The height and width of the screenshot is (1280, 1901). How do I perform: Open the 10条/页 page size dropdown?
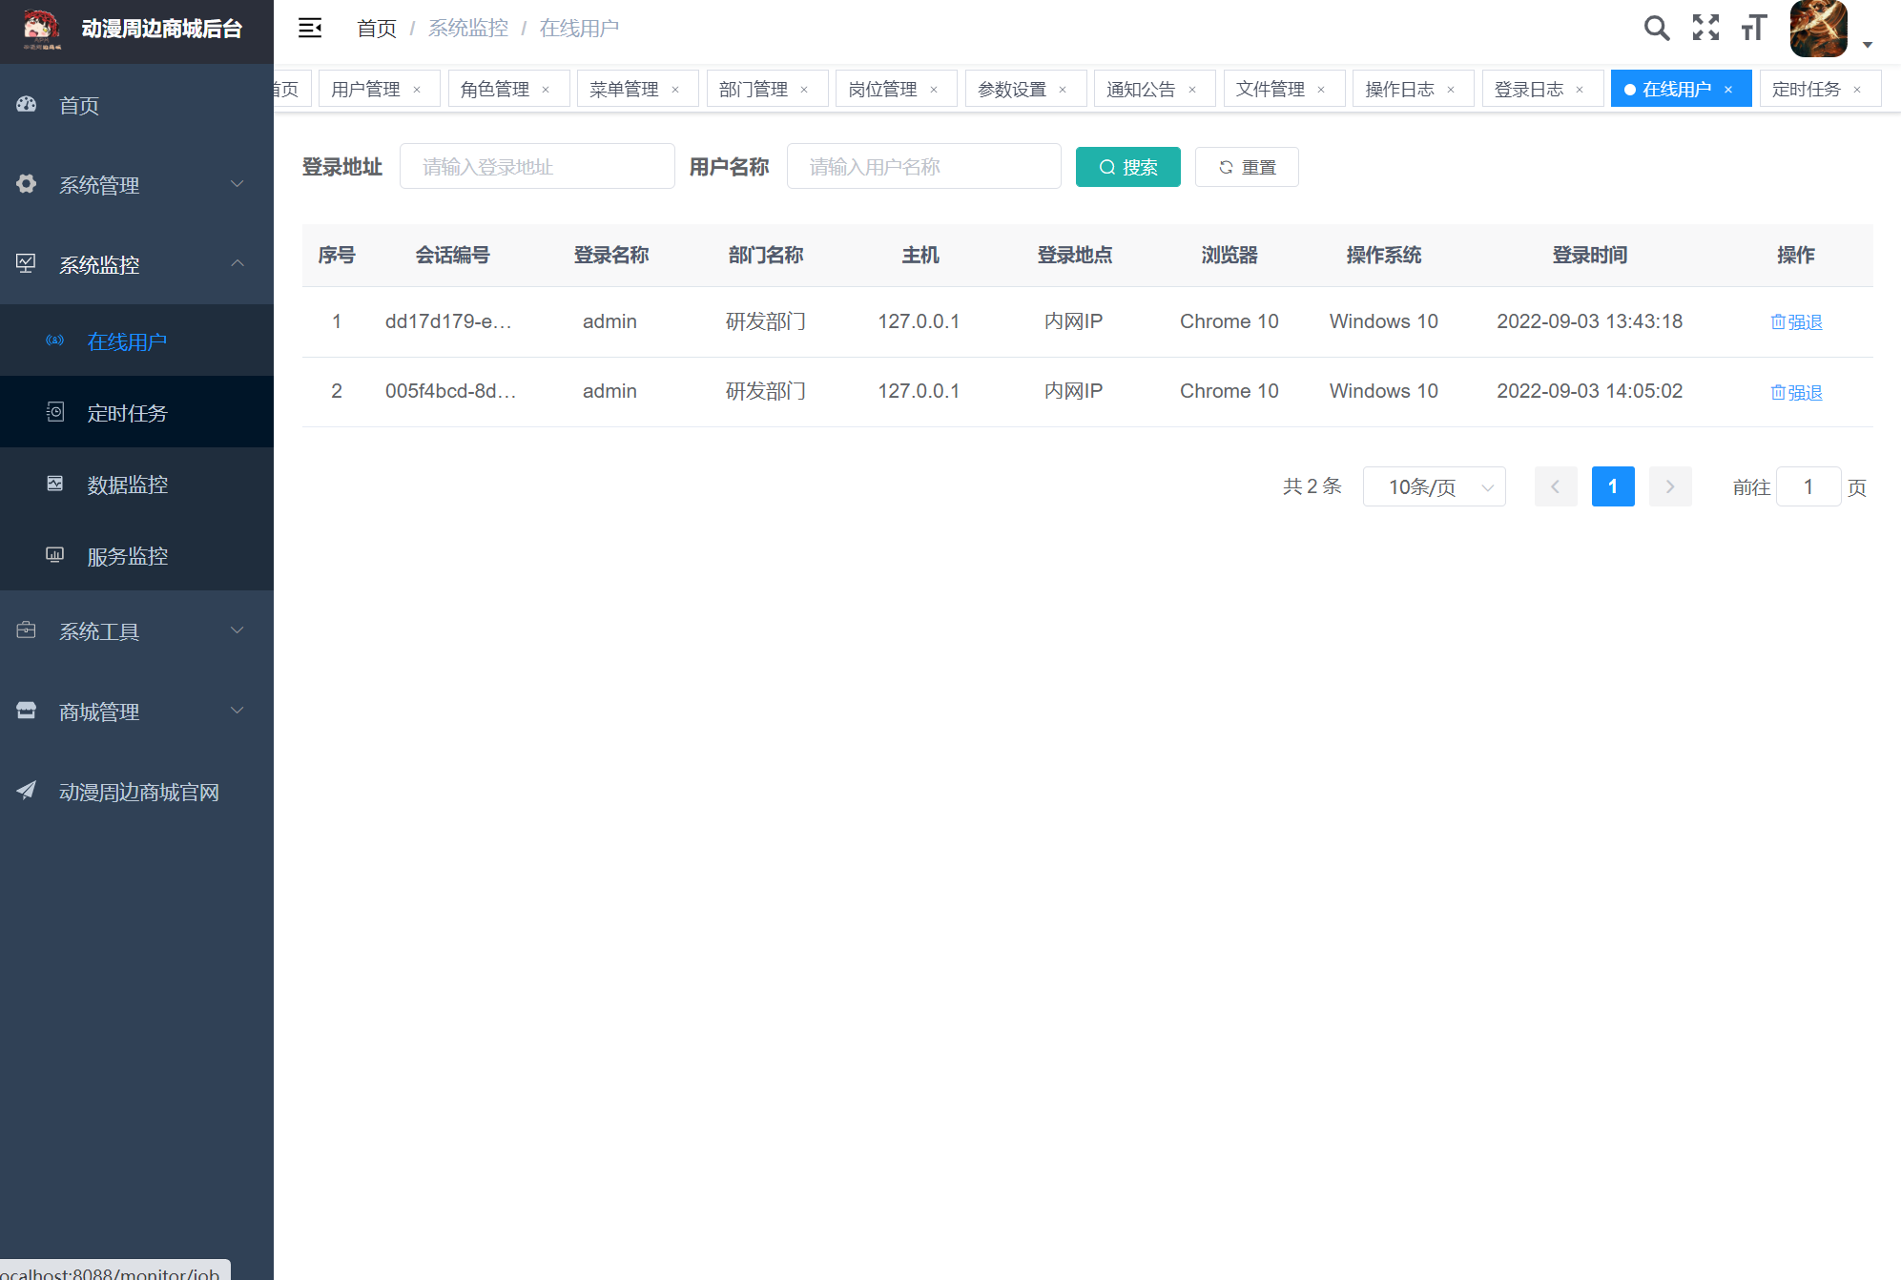click(1434, 487)
